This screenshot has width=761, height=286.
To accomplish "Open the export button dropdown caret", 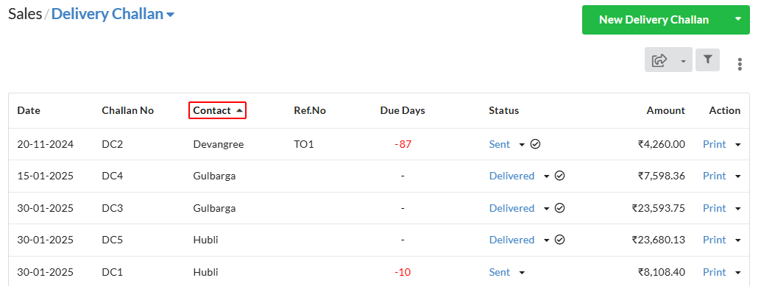I will click(x=683, y=61).
